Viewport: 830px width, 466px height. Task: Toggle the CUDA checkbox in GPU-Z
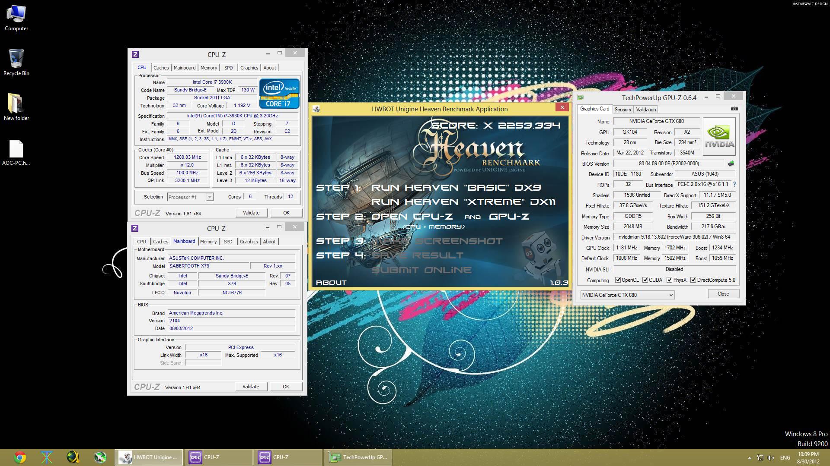coord(645,280)
